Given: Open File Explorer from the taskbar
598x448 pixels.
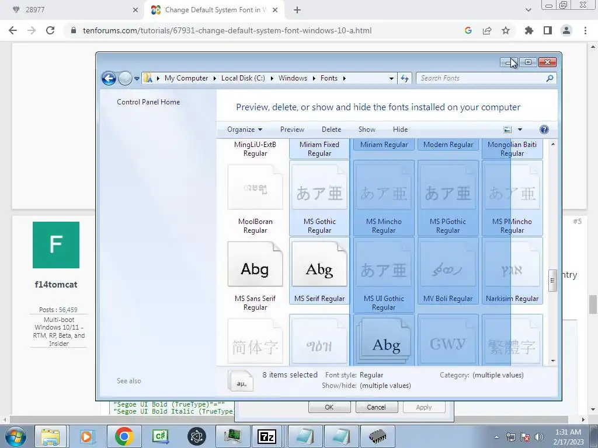Looking at the screenshot, I should click(50, 436).
